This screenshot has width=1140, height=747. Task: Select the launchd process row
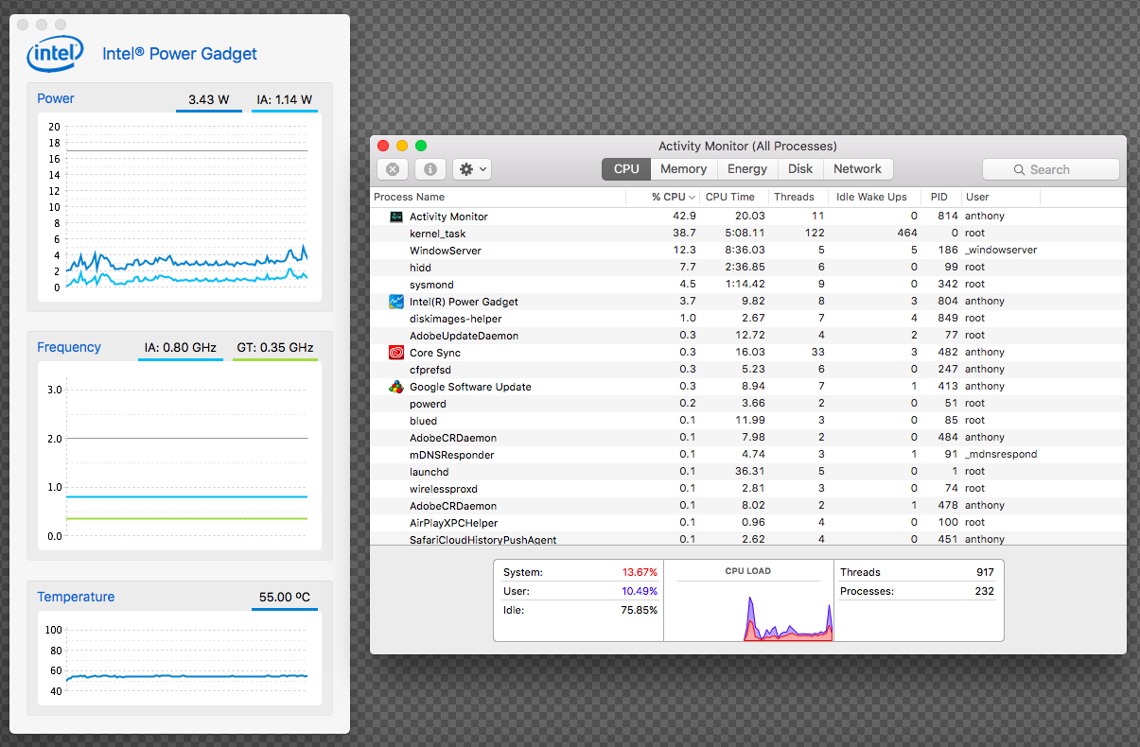748,472
